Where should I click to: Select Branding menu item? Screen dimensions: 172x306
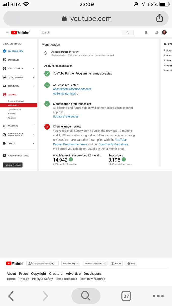click(11, 114)
